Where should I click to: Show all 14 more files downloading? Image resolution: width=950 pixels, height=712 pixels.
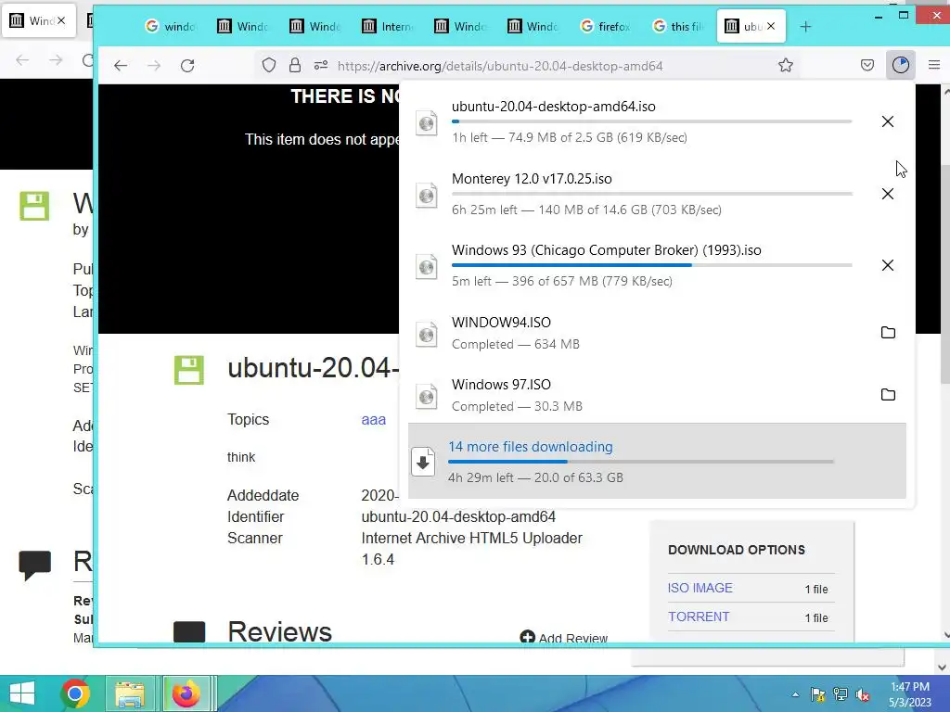pos(657,461)
